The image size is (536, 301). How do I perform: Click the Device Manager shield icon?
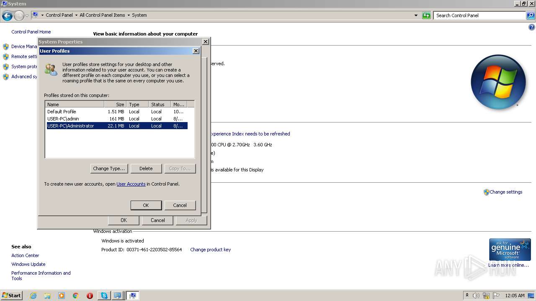[6, 47]
